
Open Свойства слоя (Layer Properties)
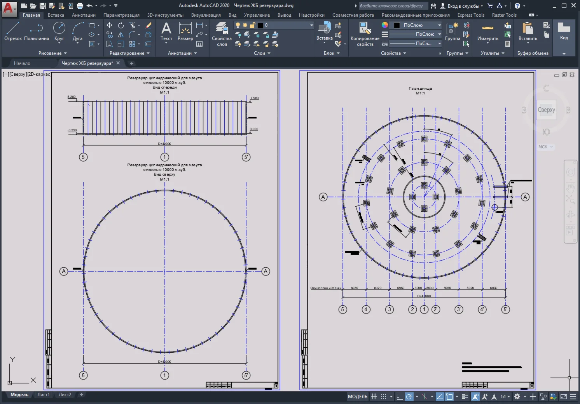click(x=222, y=34)
